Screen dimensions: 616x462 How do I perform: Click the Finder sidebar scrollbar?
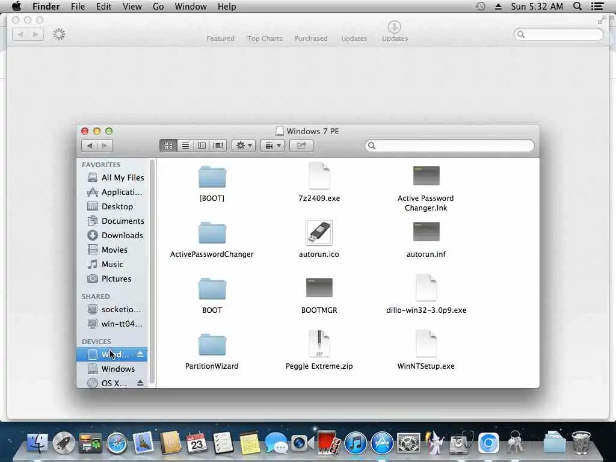[152, 271]
